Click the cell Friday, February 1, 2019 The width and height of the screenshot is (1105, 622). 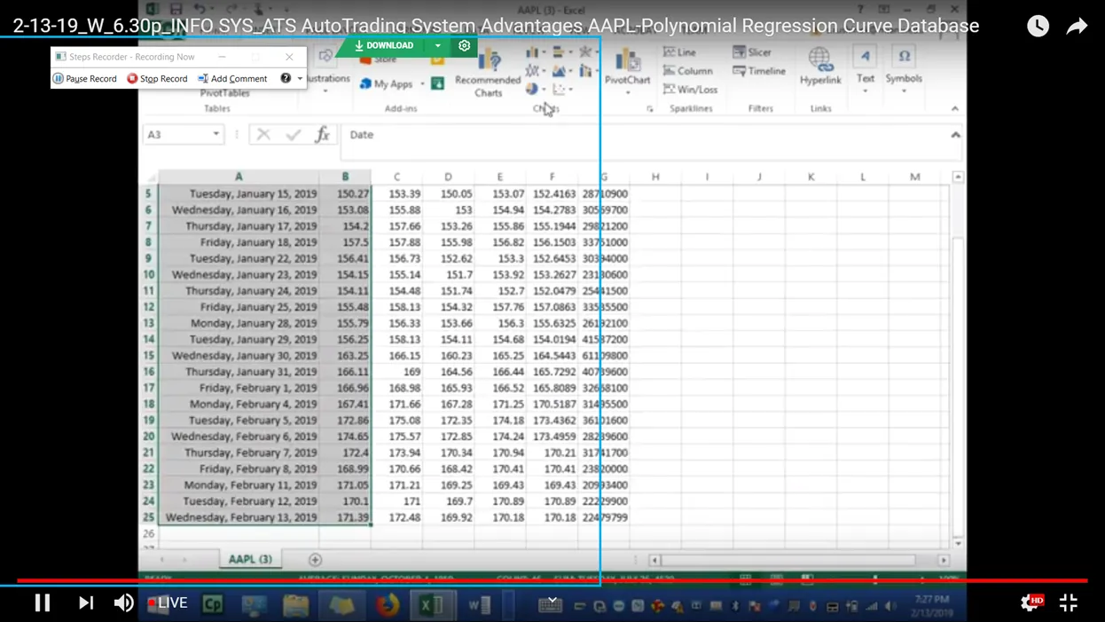[239, 388]
